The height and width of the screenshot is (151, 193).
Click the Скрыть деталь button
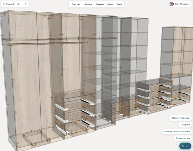click(x=183, y=138)
